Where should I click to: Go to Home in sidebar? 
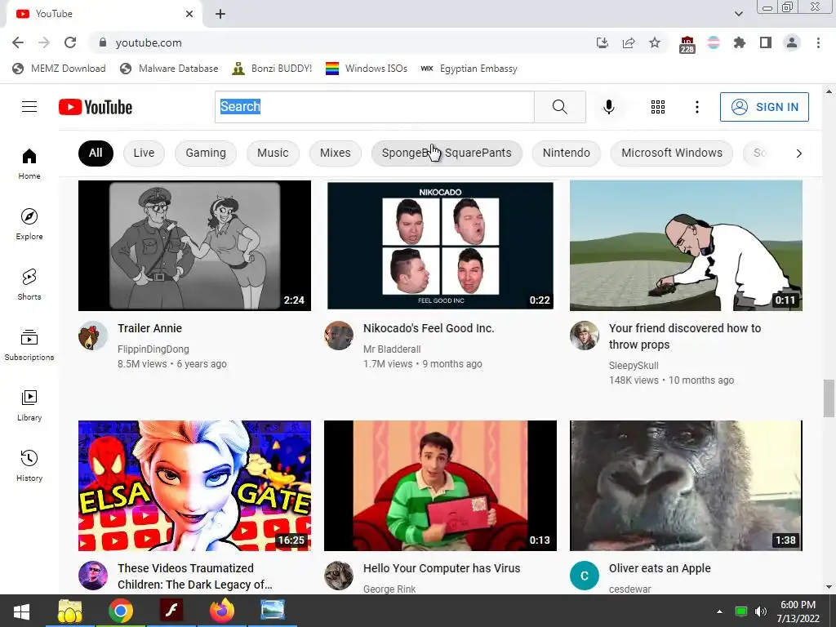[29, 163]
